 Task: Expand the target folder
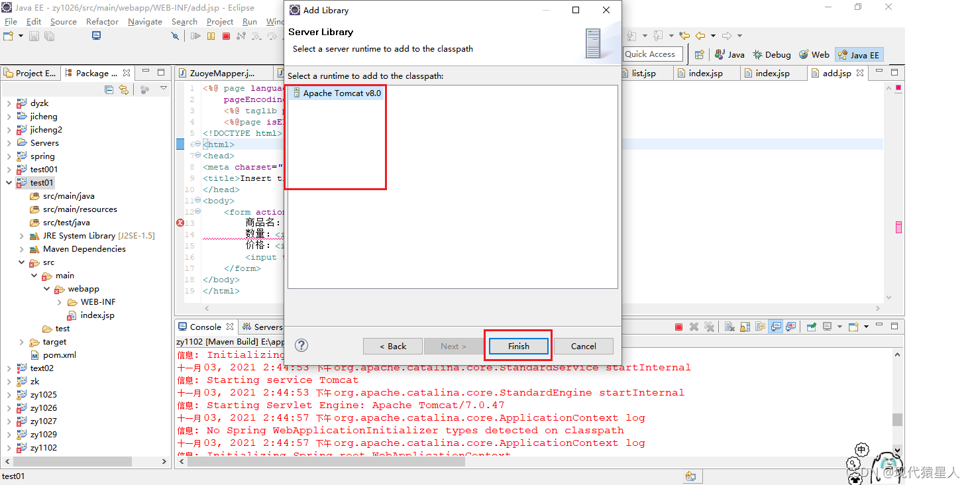tap(21, 342)
